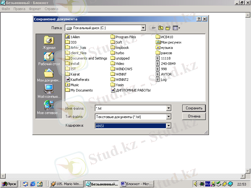
Task: Click the Сохранить button
Action: pos(194,108)
